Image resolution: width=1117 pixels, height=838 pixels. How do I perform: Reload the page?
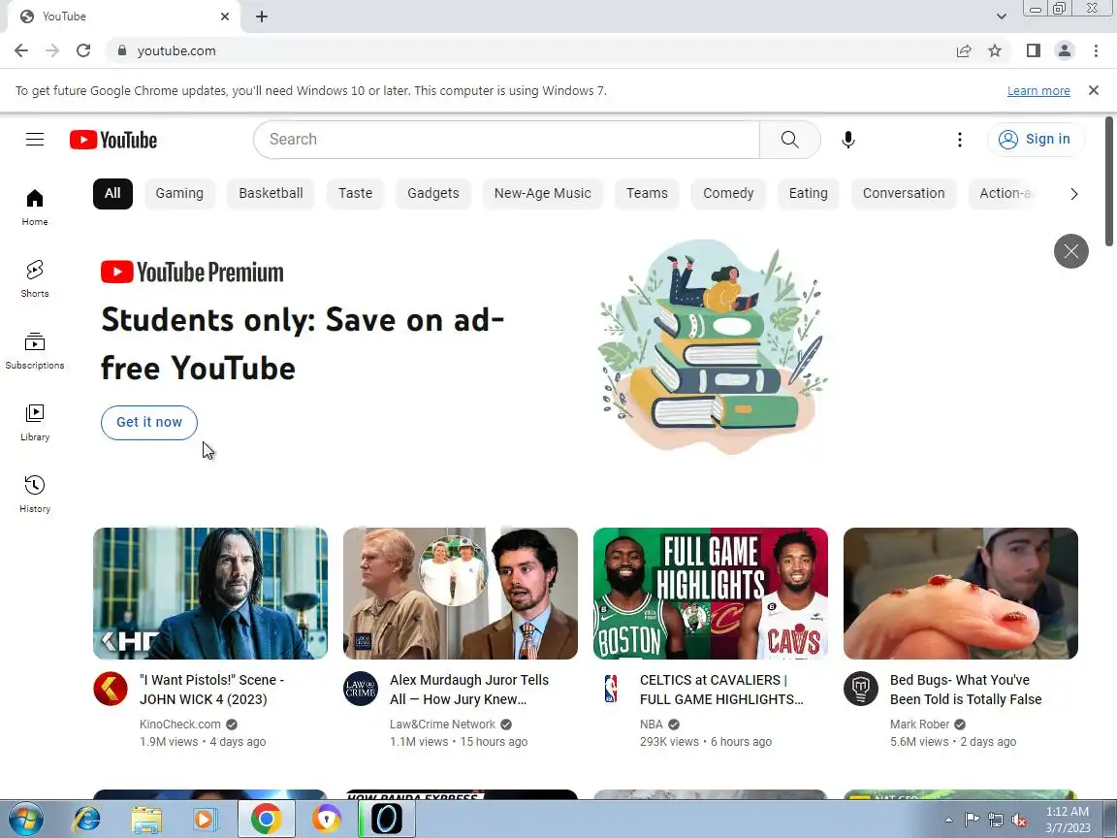(83, 50)
